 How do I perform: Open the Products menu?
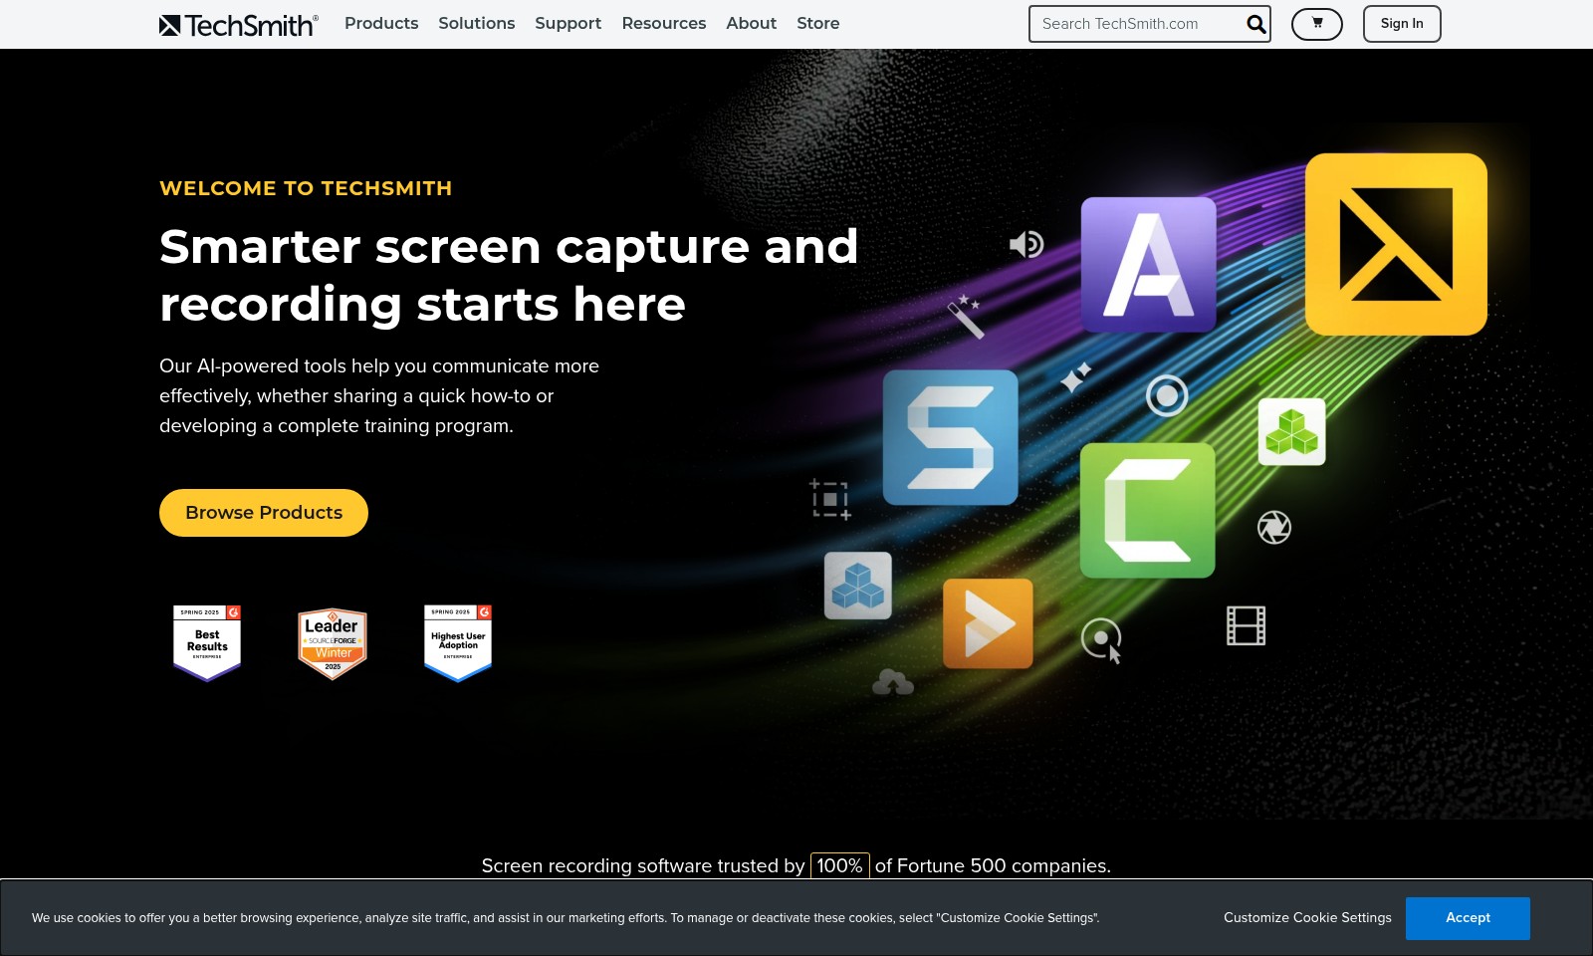(381, 23)
